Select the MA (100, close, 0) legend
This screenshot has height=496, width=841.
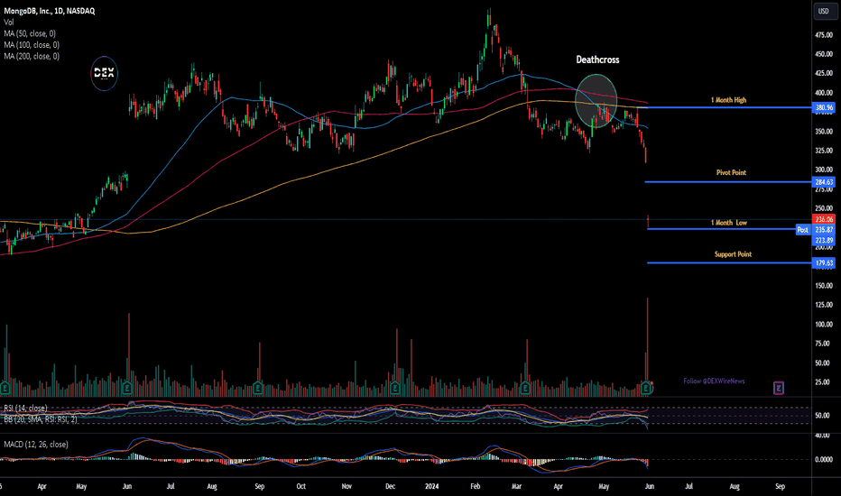point(32,44)
